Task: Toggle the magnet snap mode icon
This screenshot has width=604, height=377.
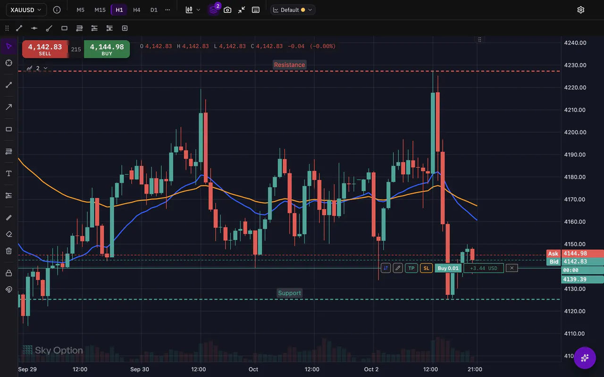Action: pyautogui.click(x=8, y=289)
